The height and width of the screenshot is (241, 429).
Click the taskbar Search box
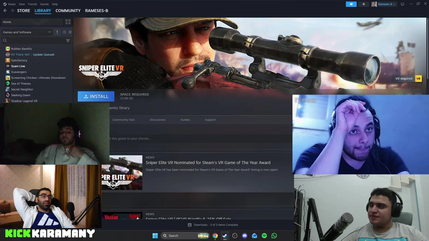(185, 236)
